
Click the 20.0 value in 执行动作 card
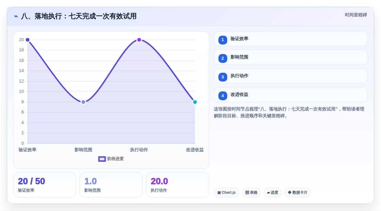[x=159, y=181]
